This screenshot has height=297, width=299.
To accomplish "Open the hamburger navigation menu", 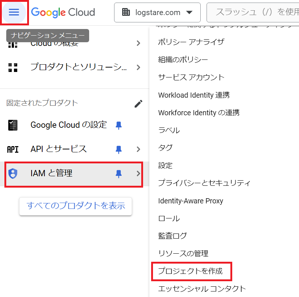I will click(14, 12).
